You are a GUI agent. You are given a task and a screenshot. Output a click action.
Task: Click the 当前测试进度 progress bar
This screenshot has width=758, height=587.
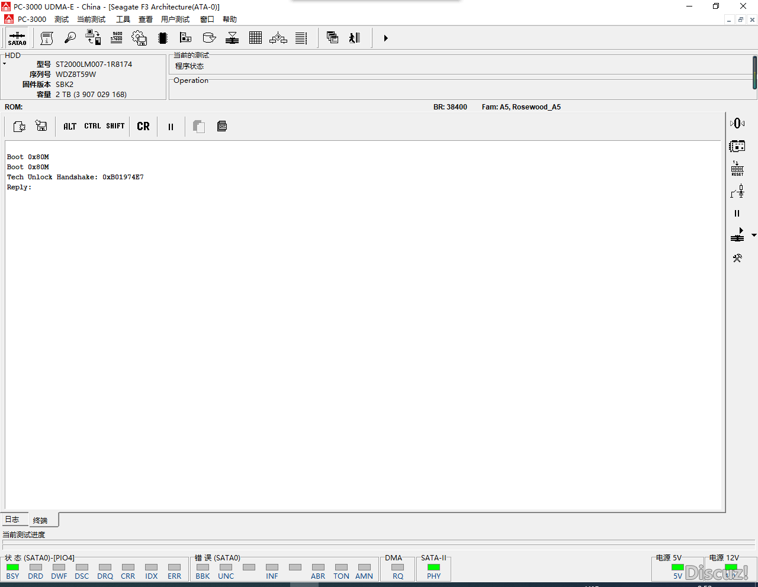coord(379,544)
